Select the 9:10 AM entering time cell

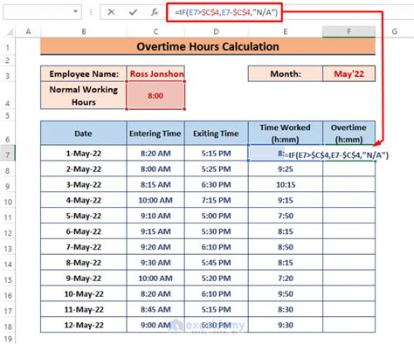[155, 216]
